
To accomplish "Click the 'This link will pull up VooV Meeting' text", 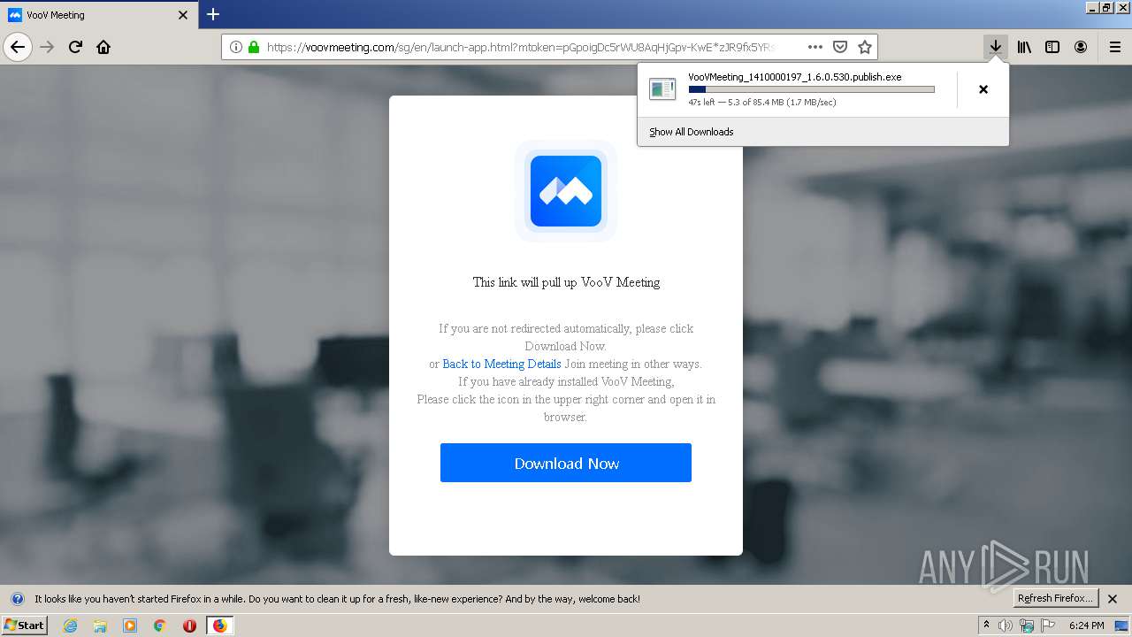I will coord(566,282).
